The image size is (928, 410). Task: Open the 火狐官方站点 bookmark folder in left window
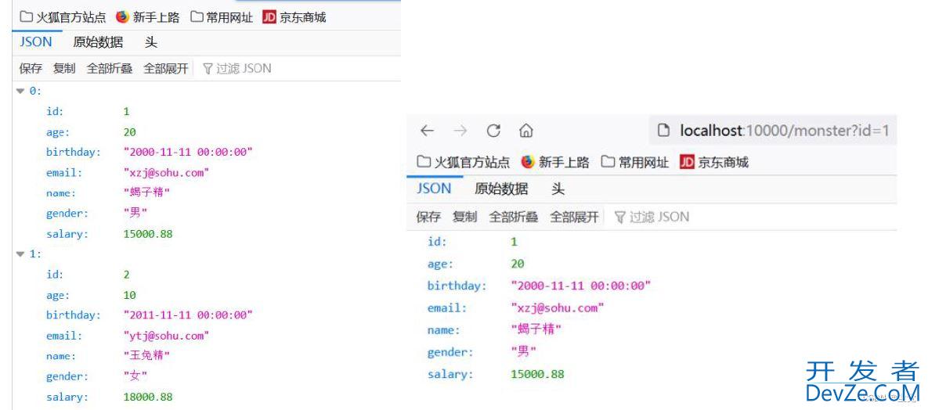coord(63,17)
